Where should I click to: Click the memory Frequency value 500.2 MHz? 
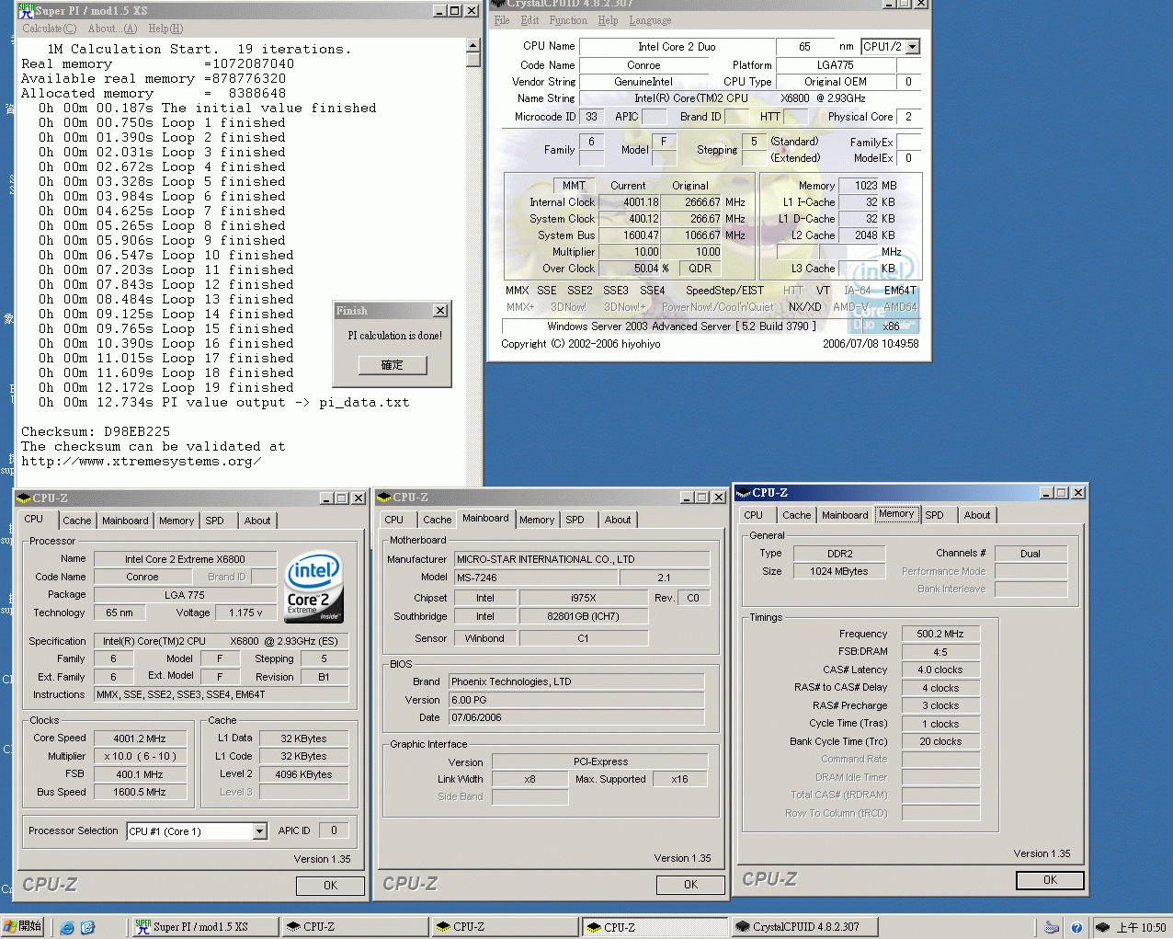coord(940,634)
